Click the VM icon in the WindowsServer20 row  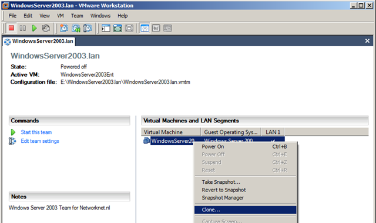click(146, 141)
